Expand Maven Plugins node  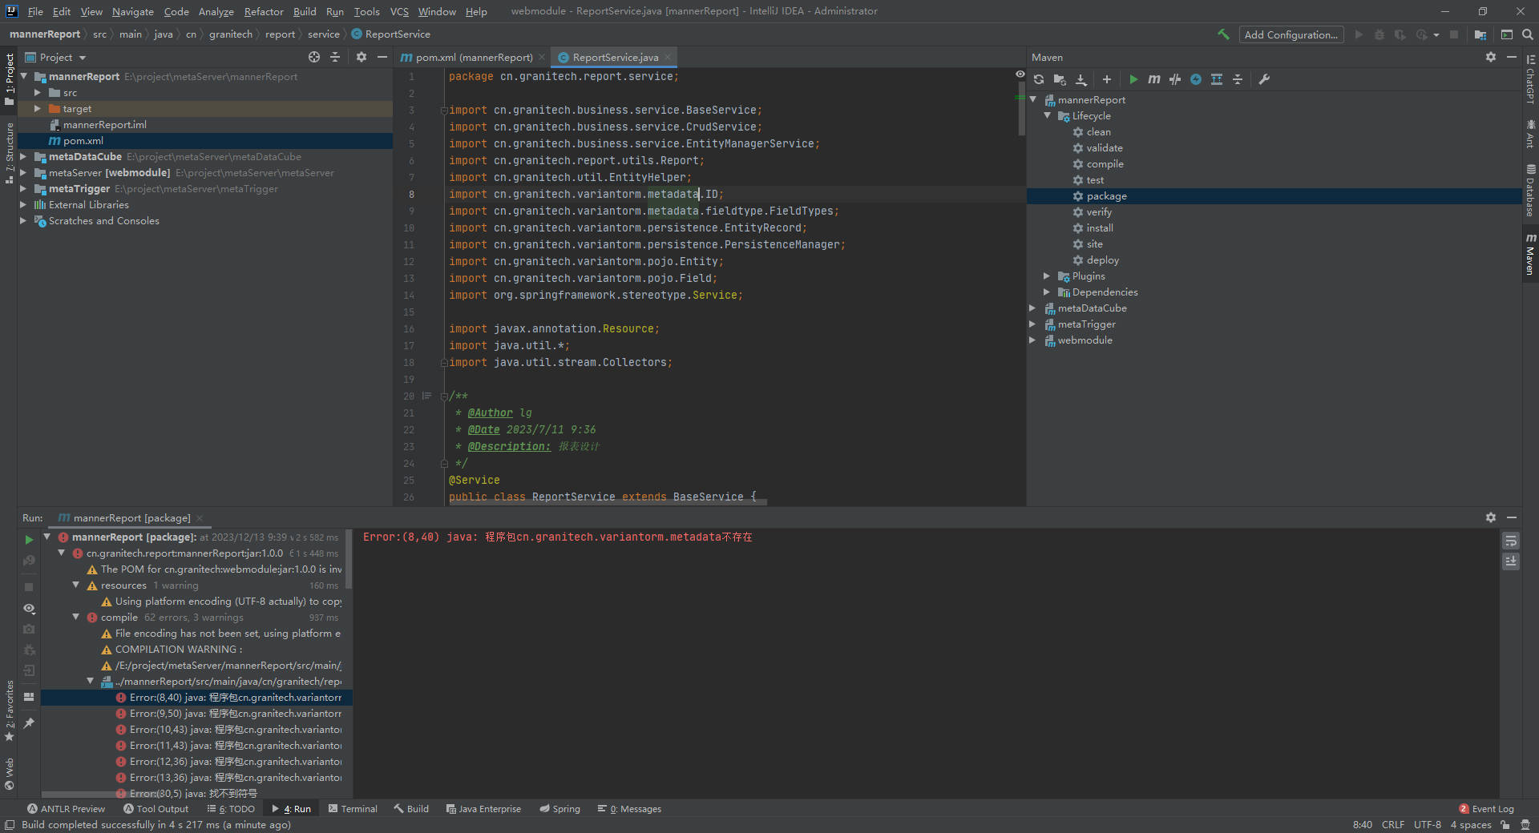tap(1047, 276)
